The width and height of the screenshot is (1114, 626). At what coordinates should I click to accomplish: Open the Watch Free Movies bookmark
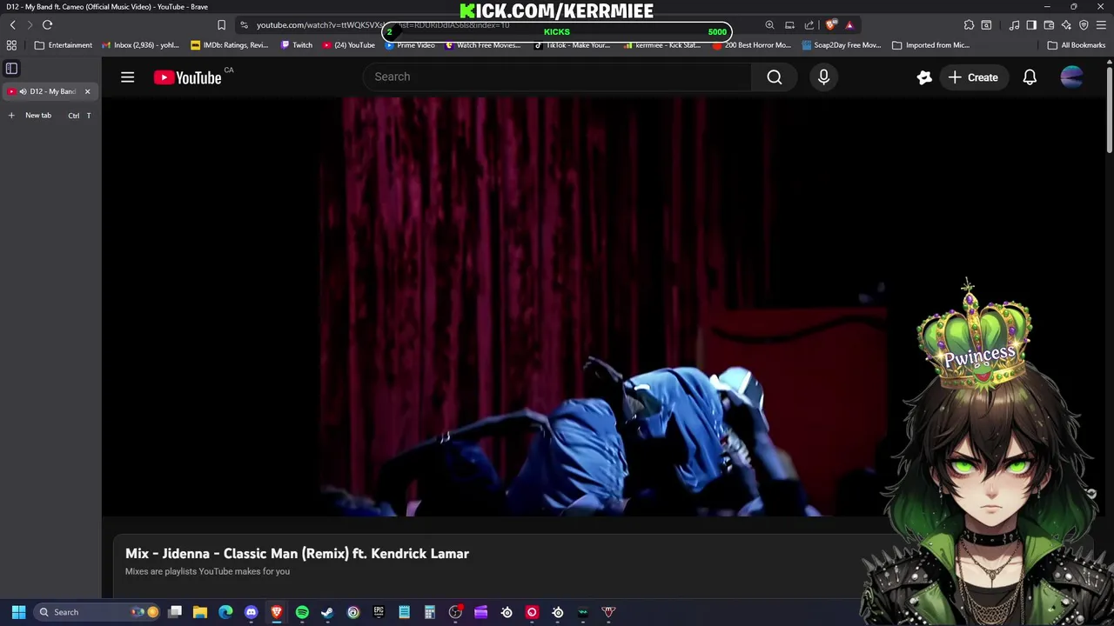coord(482,45)
